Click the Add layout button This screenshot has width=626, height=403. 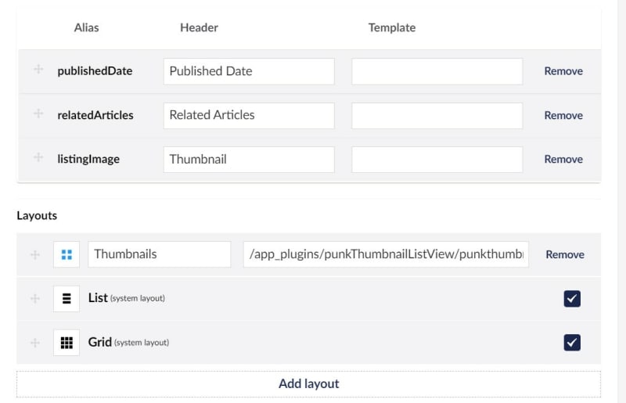pos(308,384)
